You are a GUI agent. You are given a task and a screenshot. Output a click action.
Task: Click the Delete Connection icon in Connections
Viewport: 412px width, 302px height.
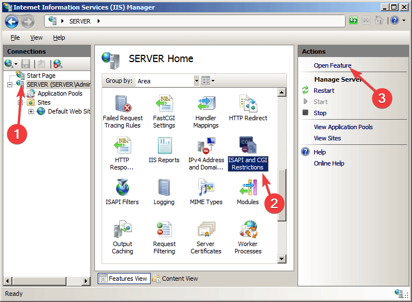pyautogui.click(x=58, y=64)
